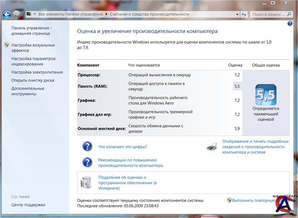Click the large 5,5 base score badge
Image resolution: width=298 pixels, height=218 pixels.
266,95
